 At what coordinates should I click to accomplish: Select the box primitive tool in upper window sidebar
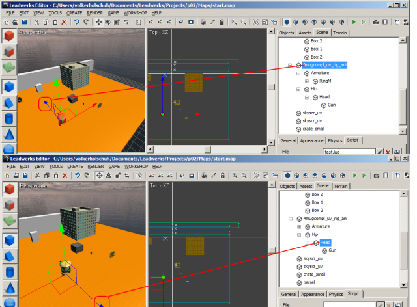(9, 86)
